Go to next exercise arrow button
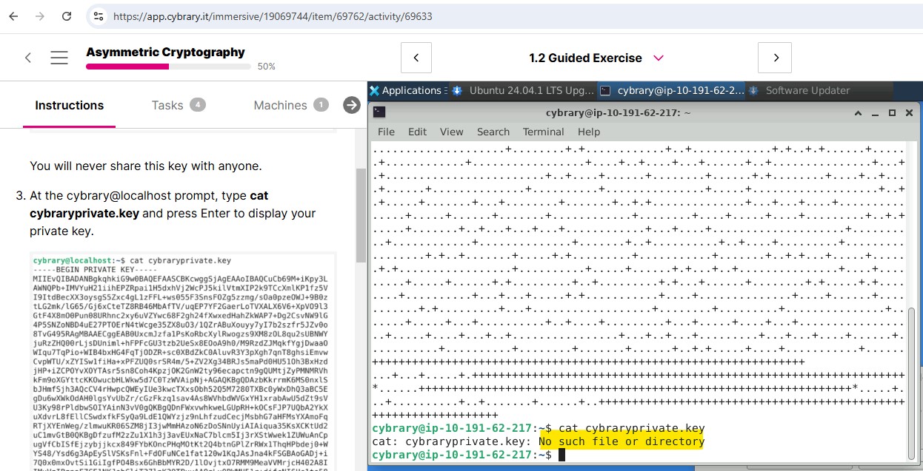The height and width of the screenshot is (471, 923). [775, 58]
